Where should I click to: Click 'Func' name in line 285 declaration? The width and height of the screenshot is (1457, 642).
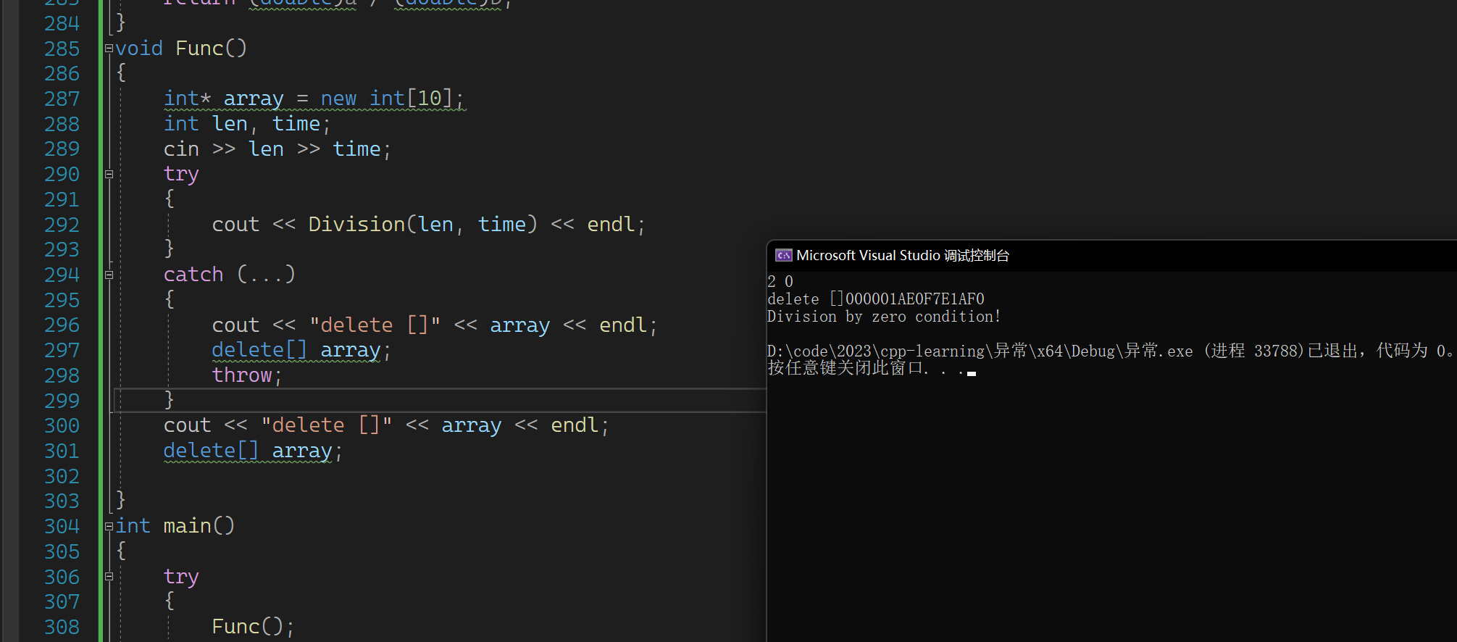[x=199, y=49]
